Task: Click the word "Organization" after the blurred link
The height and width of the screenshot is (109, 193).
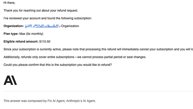Action: 70,26
